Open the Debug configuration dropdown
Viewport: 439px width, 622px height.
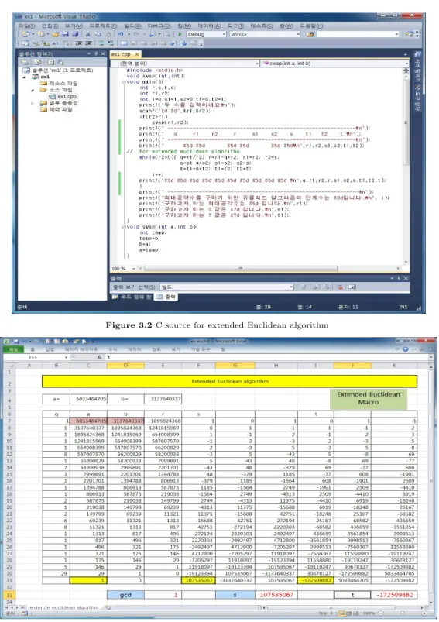click(224, 35)
